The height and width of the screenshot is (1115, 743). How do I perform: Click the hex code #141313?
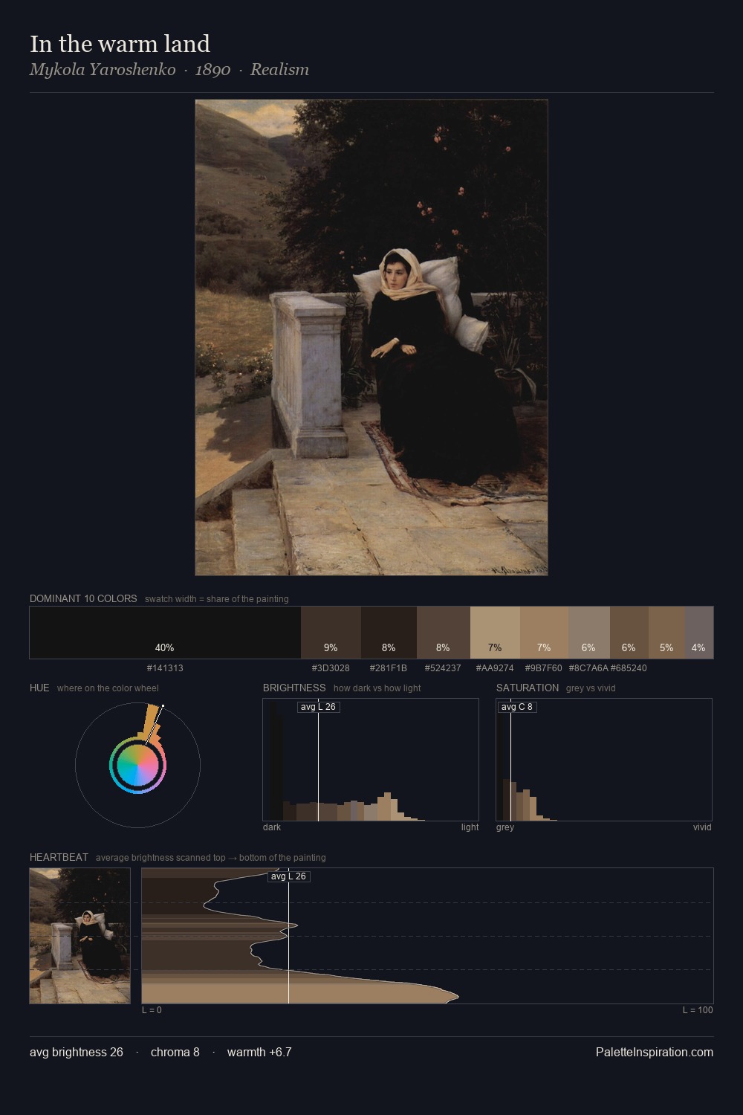coord(165,668)
